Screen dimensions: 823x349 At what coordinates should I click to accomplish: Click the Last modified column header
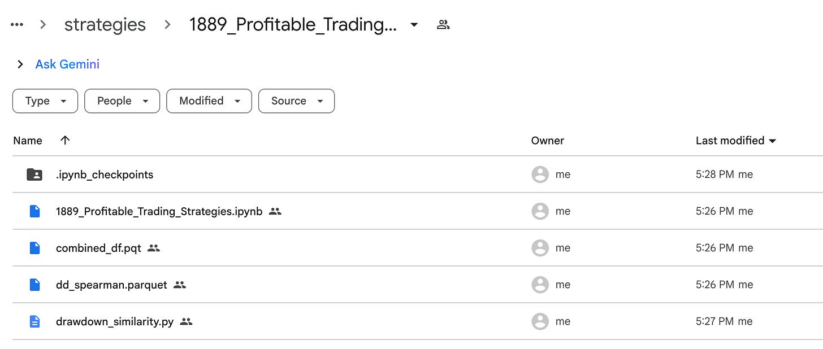[730, 141]
